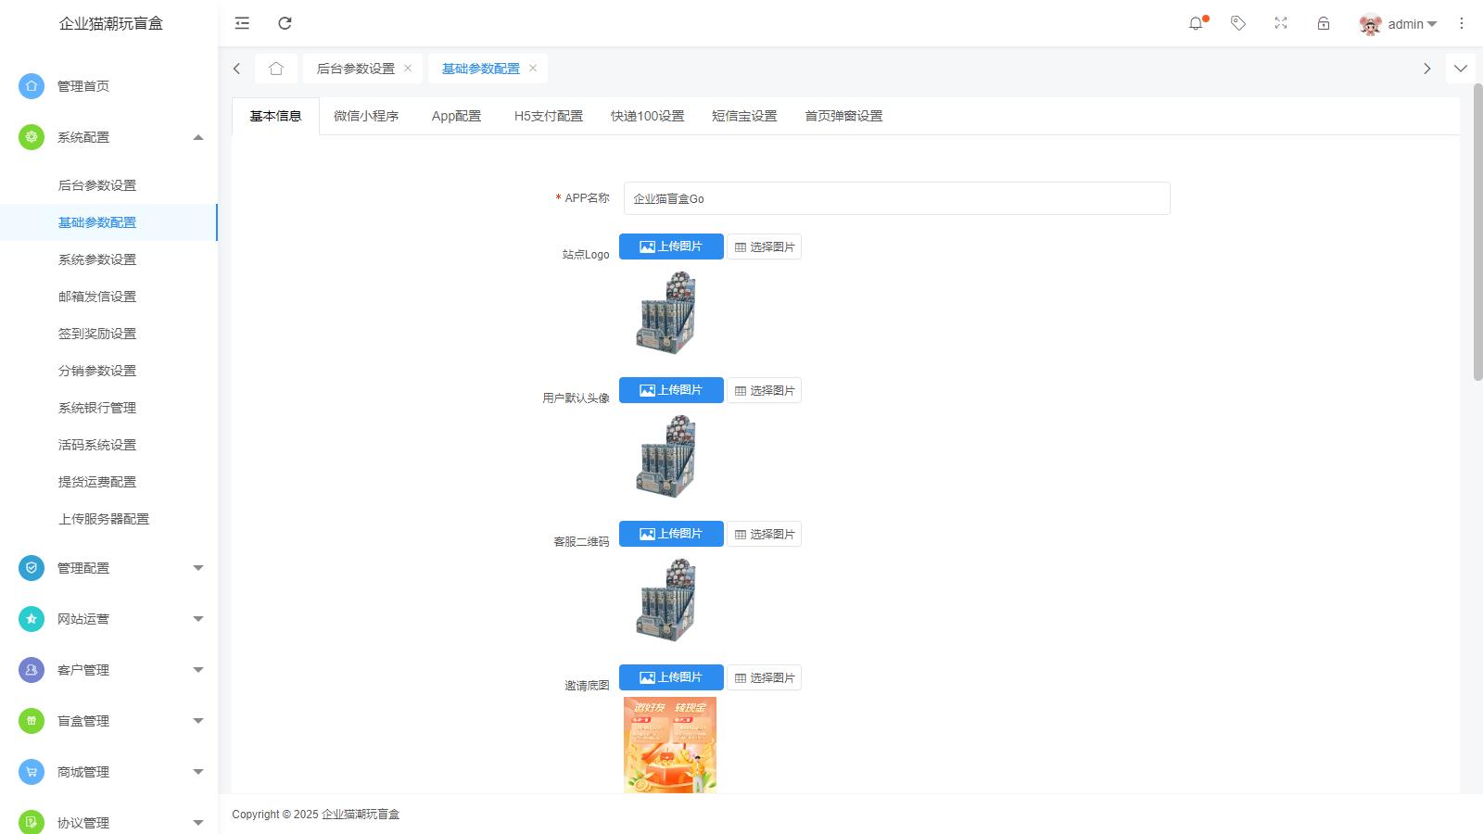Switch to the 微信小程序 tab
This screenshot has width=1483, height=834.
366,116
